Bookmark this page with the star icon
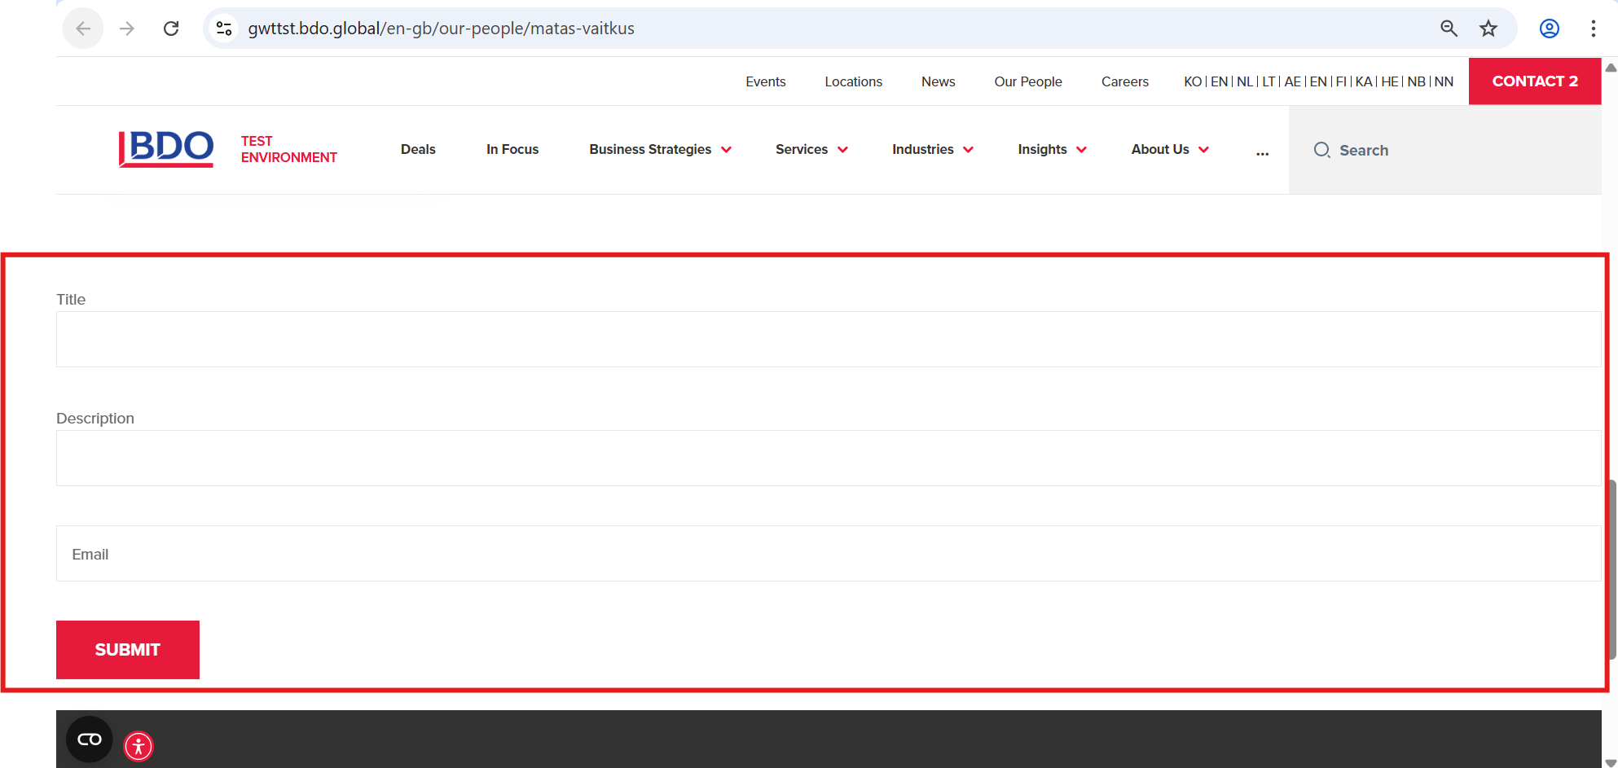 point(1488,29)
